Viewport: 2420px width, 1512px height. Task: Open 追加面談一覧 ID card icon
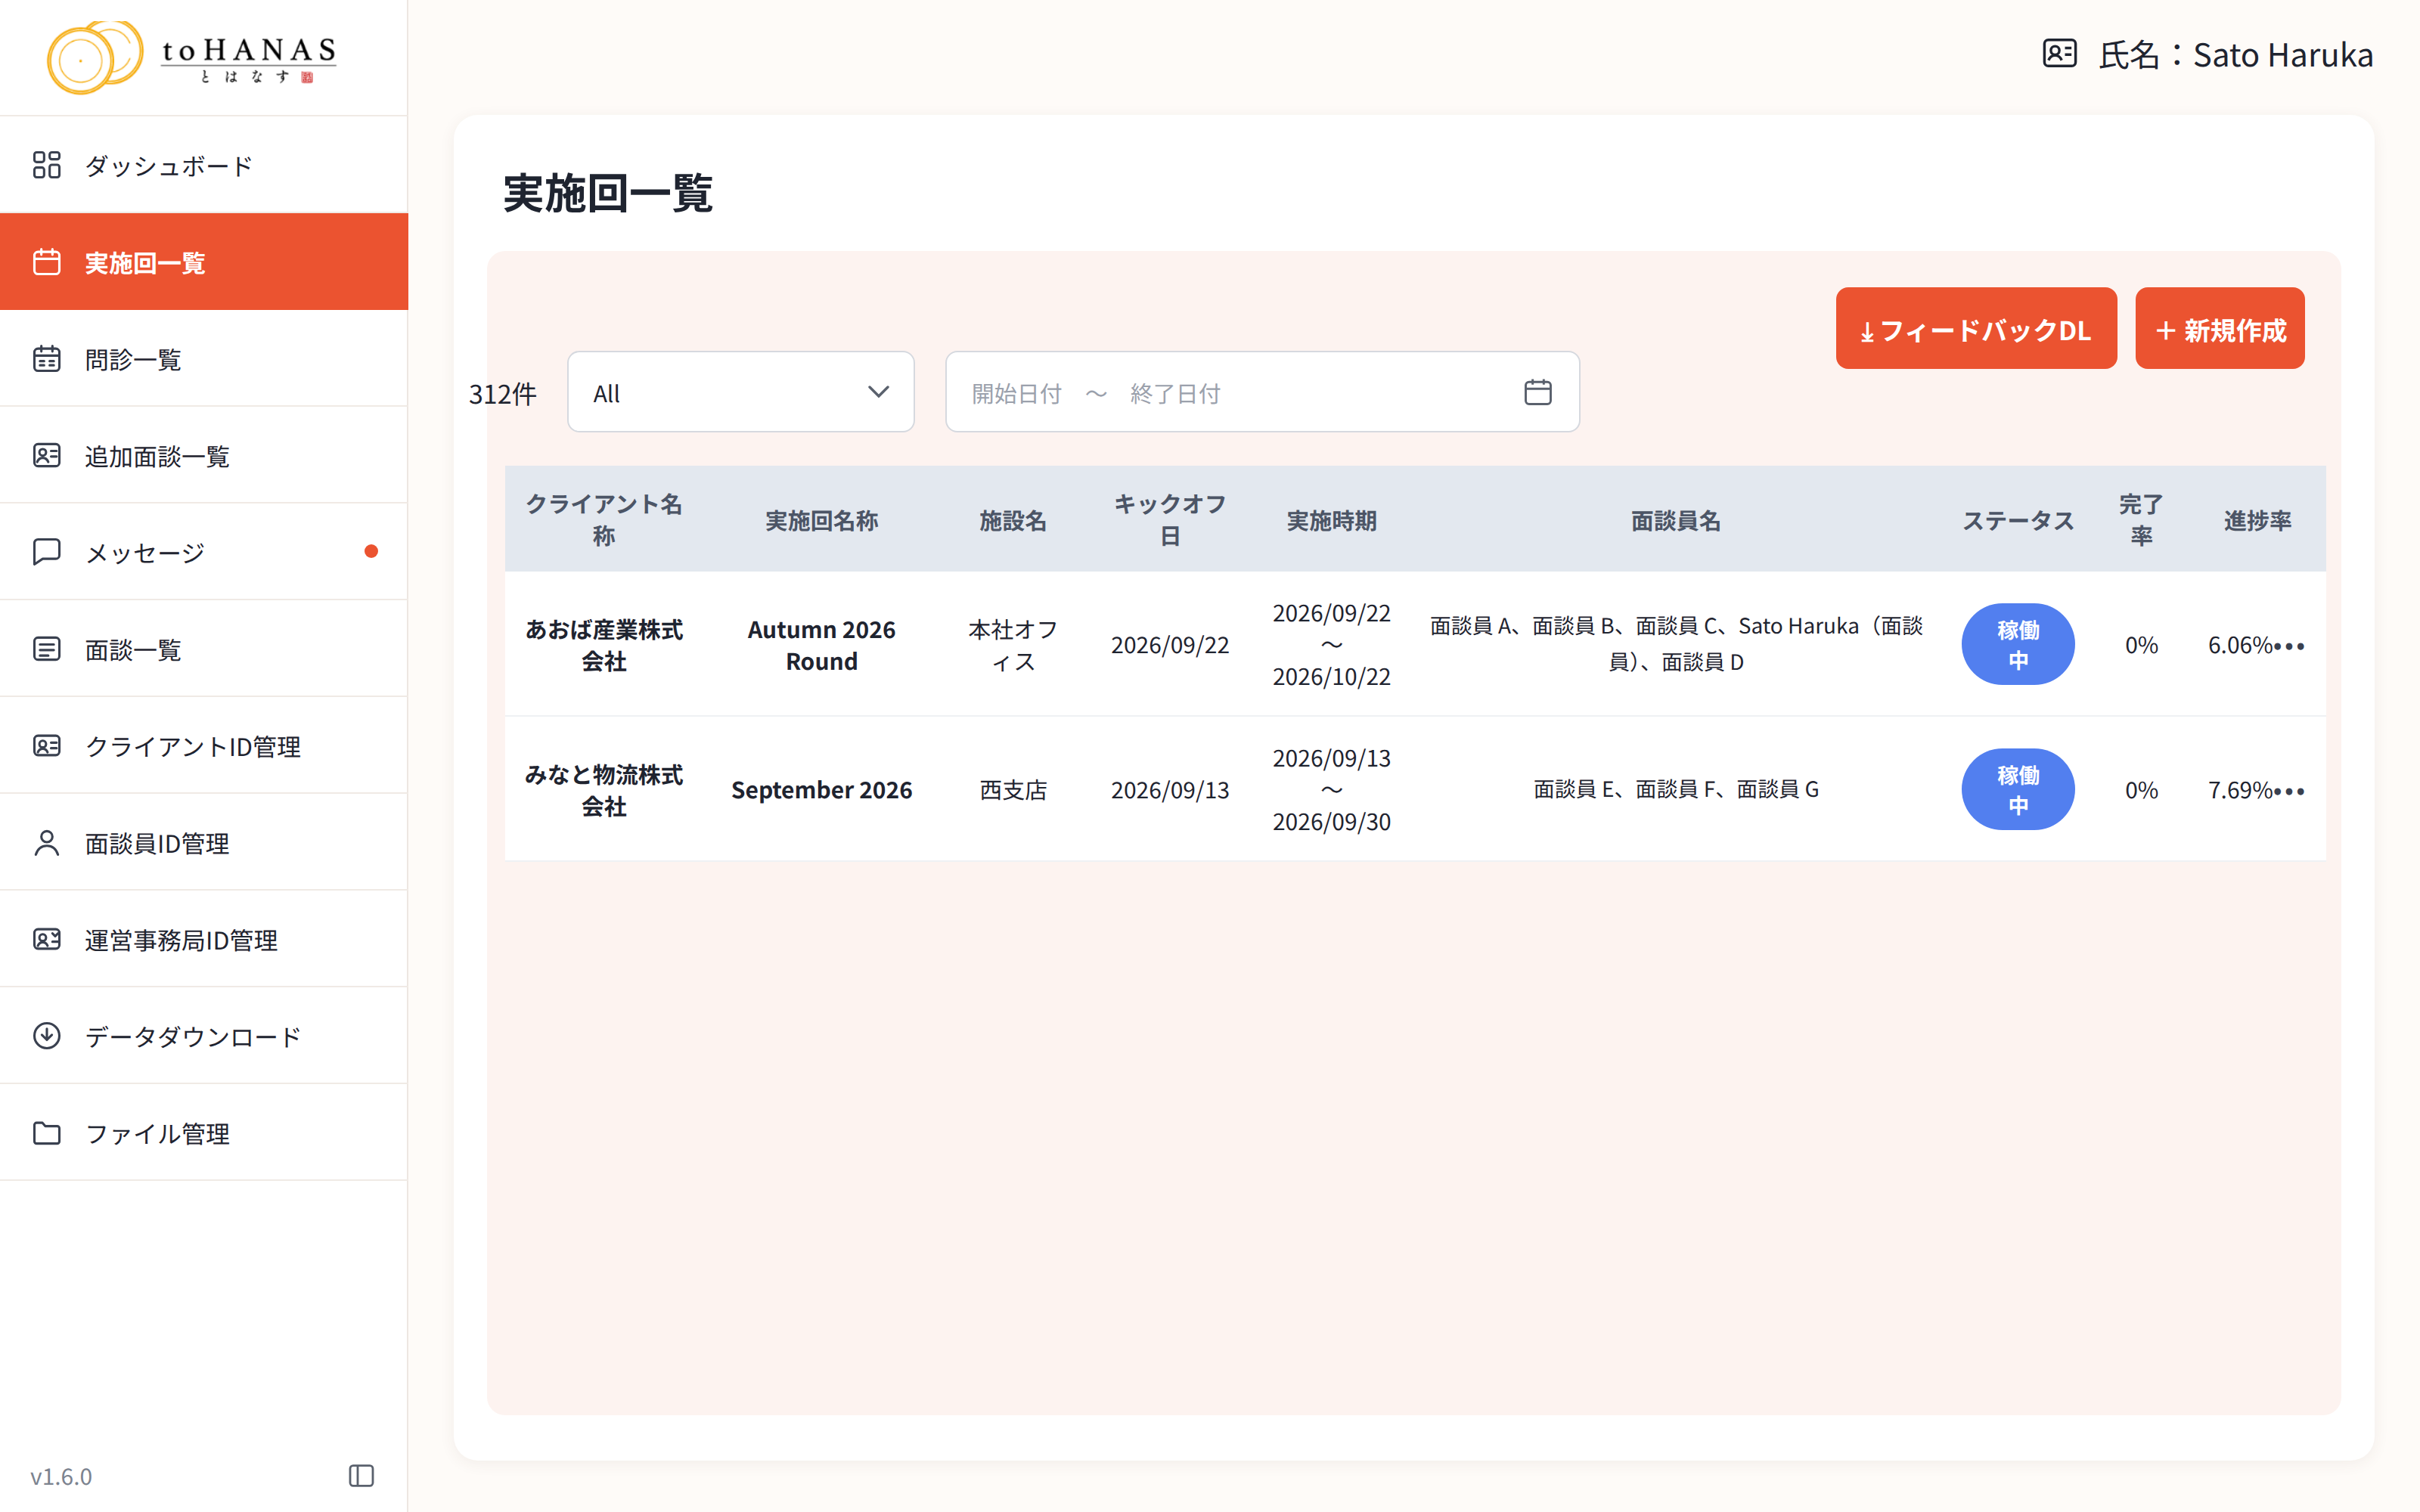tap(47, 456)
